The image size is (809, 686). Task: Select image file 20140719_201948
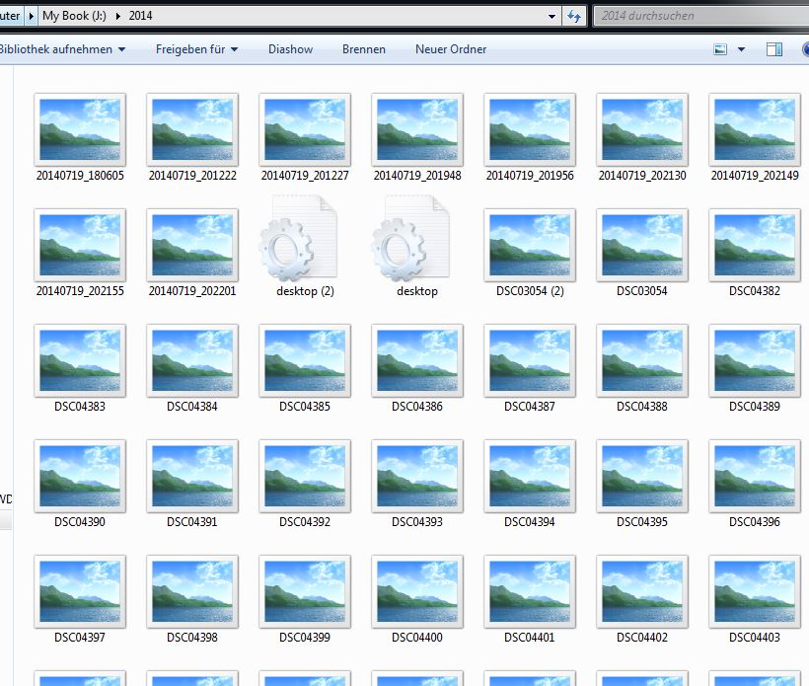(x=417, y=137)
